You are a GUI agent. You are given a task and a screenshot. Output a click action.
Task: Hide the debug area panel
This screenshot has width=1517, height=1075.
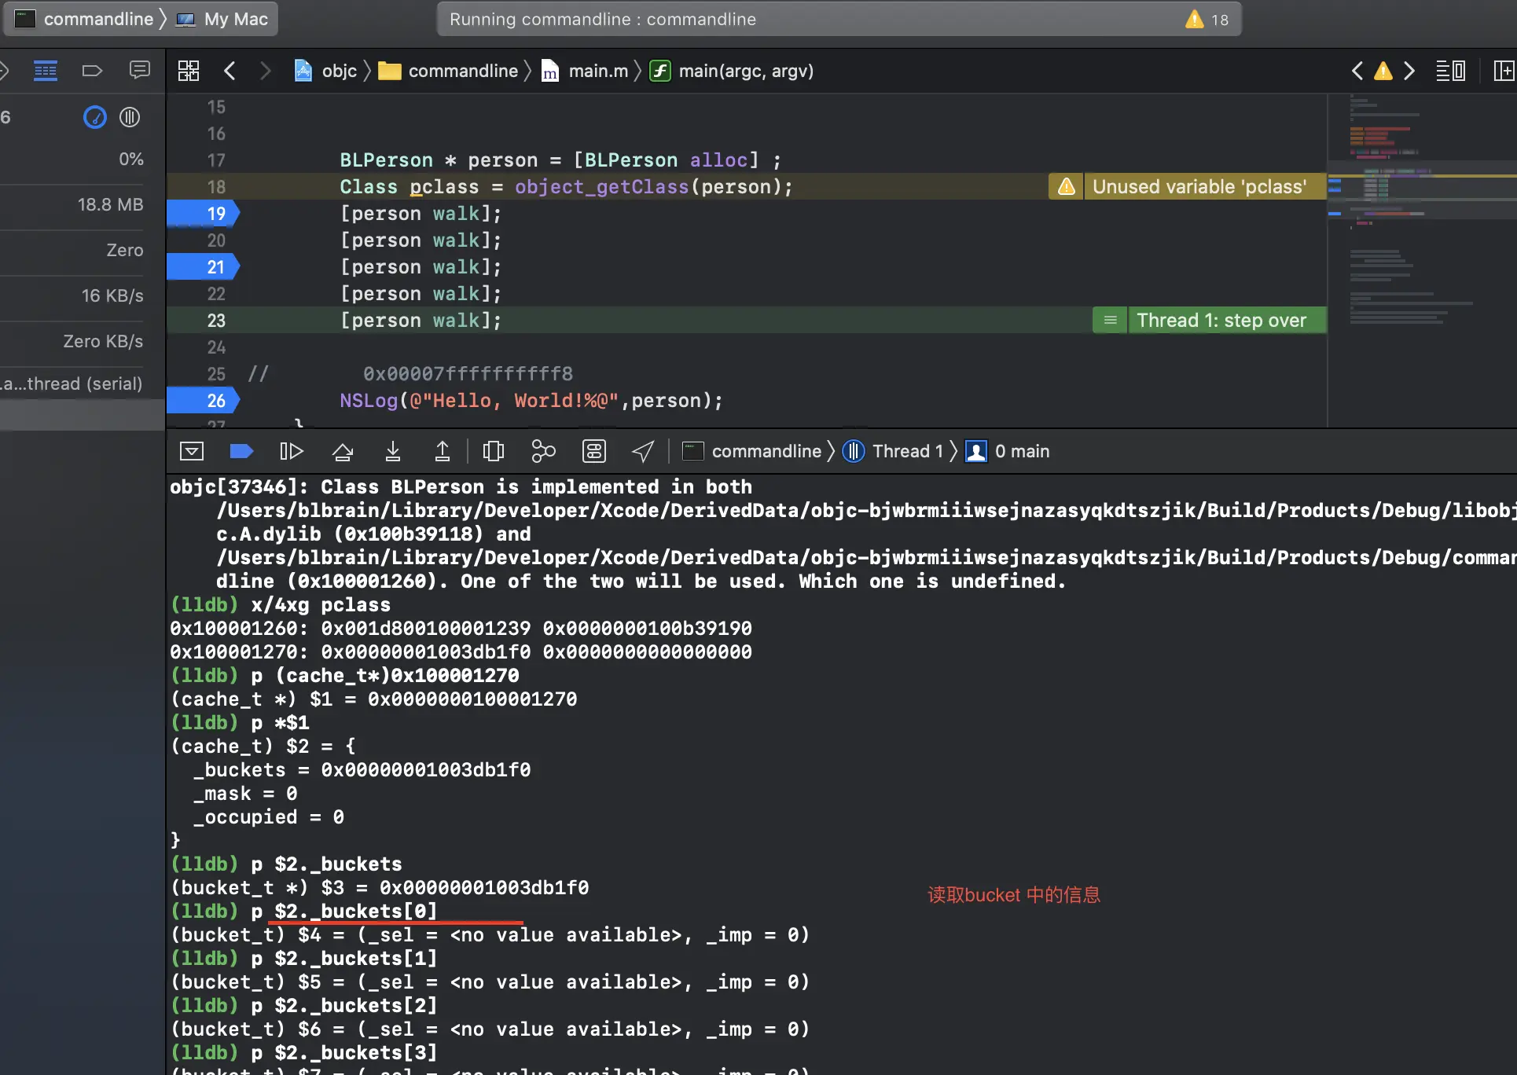click(192, 451)
